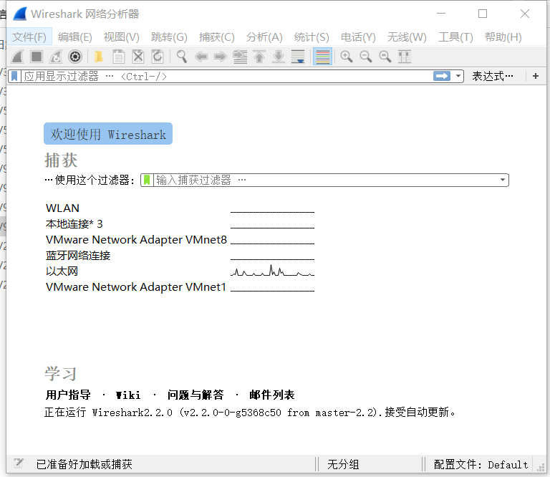Jump to last packet icon
The width and height of the screenshot is (550, 477).
[x=279, y=57]
